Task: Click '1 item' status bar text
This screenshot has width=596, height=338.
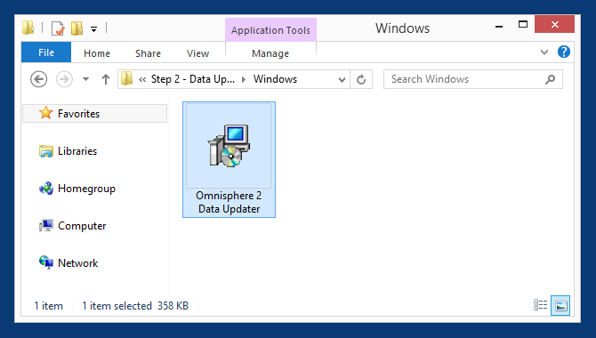Action: coord(48,306)
